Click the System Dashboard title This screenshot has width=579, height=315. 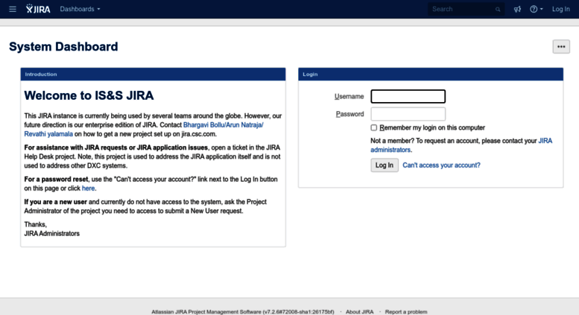coord(63,47)
